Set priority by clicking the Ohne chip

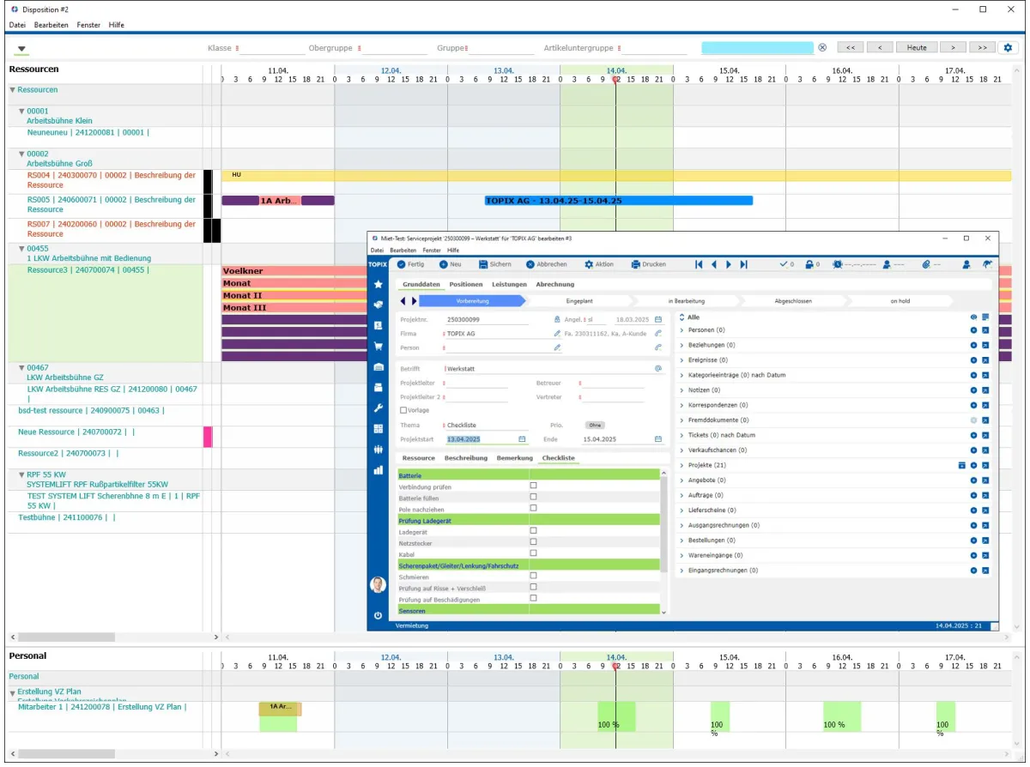pos(595,425)
